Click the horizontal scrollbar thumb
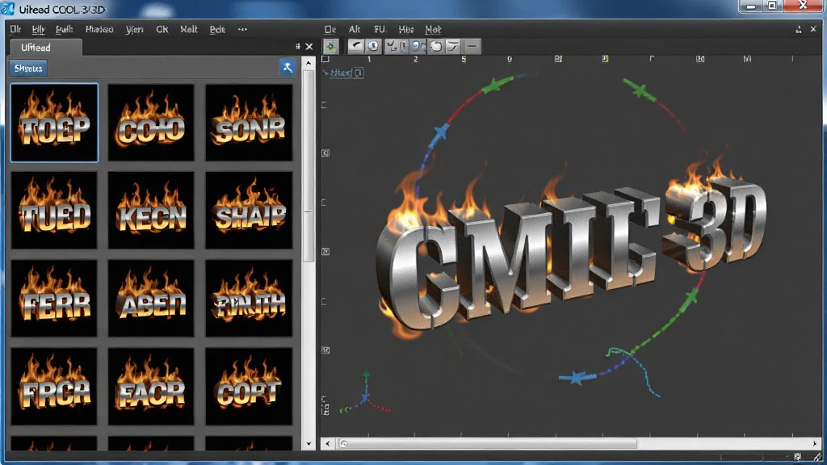This screenshot has height=465, width=827. click(488, 443)
